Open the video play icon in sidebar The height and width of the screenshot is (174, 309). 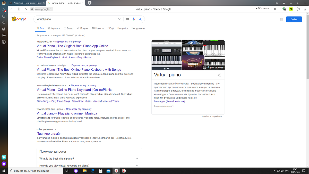[x=4, y=35]
